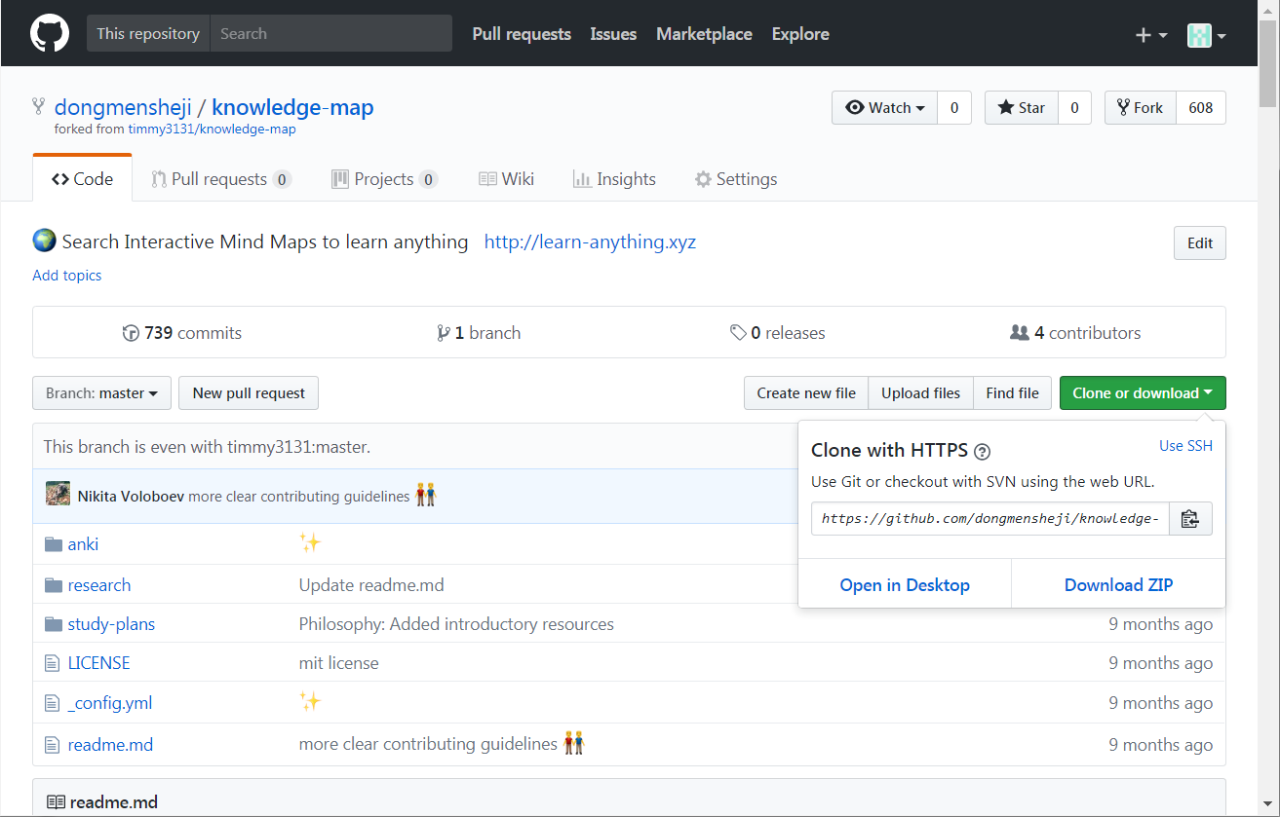Copy clone URL with clipboard icon
The image size is (1280, 817).
(x=1189, y=519)
